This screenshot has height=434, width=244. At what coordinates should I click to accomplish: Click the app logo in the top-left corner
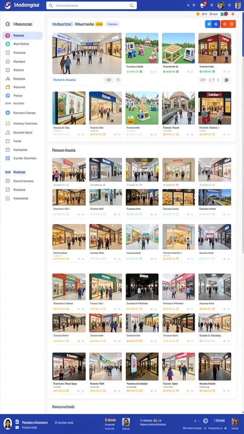[8, 5]
